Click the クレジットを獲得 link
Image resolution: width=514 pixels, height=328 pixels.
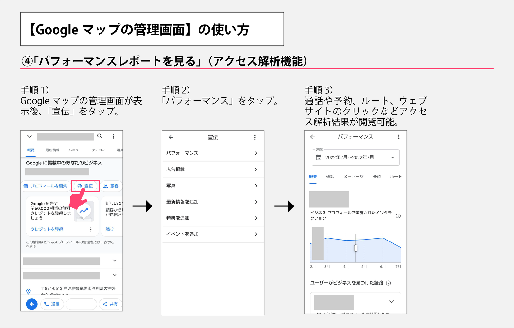(x=47, y=229)
